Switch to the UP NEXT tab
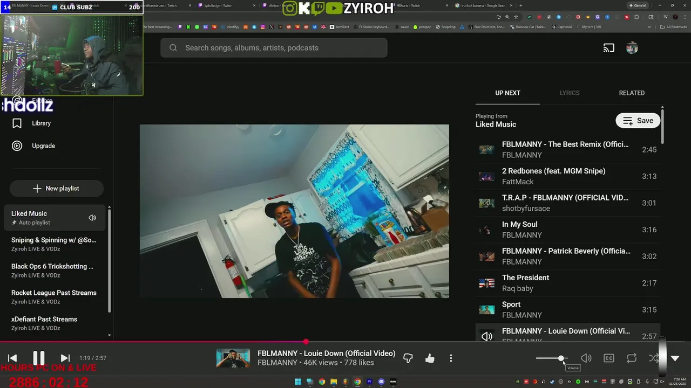This screenshot has width=691, height=388. (x=508, y=93)
